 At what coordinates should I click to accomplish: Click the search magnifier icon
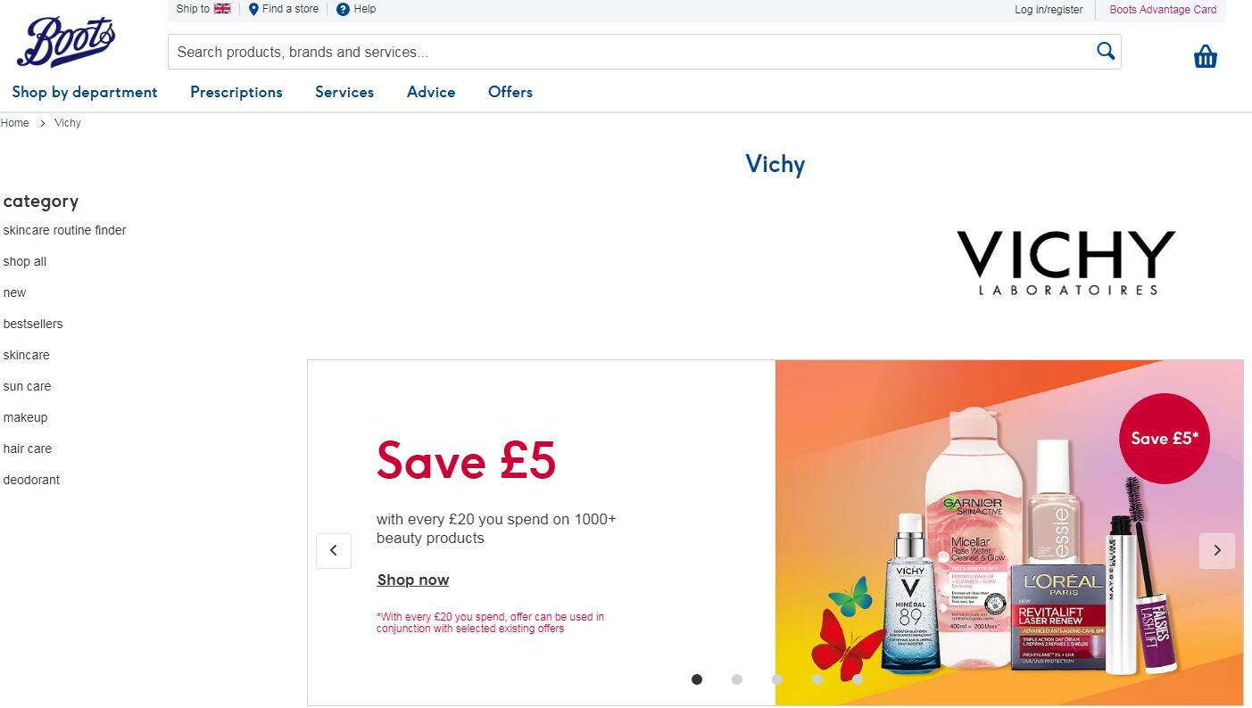click(x=1106, y=51)
